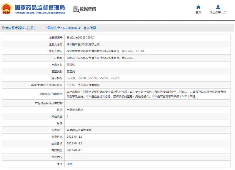Select the 数据查询 heading text
The image size is (235, 170).
click(88, 9)
